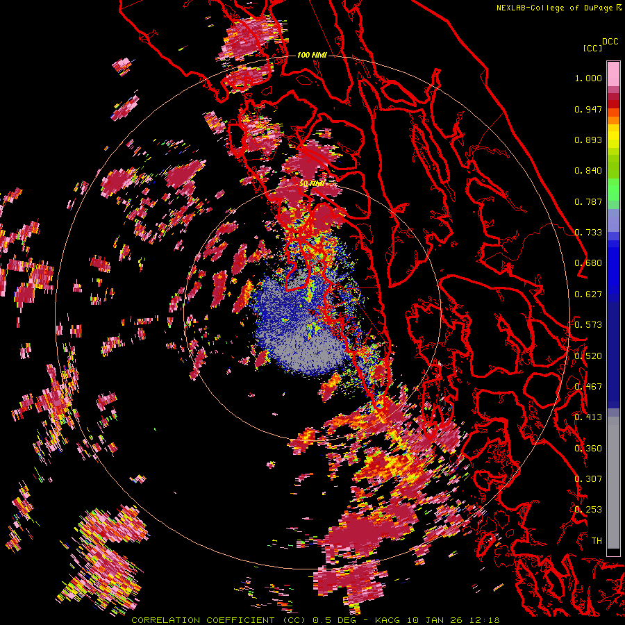Click the 0.893 legend value
Screen dimensions: 625x625
click(588, 140)
